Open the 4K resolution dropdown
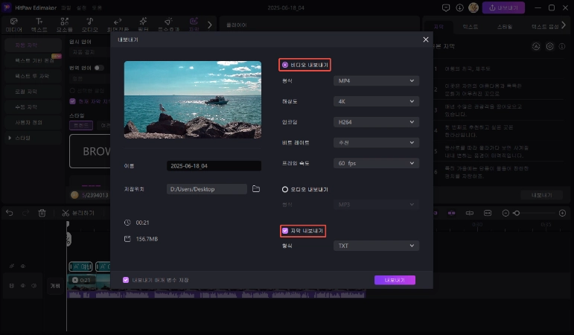574x335 pixels. [x=376, y=101]
